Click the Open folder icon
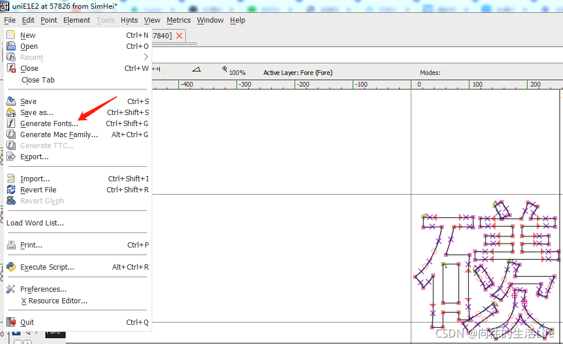563x344 pixels. (x=11, y=46)
